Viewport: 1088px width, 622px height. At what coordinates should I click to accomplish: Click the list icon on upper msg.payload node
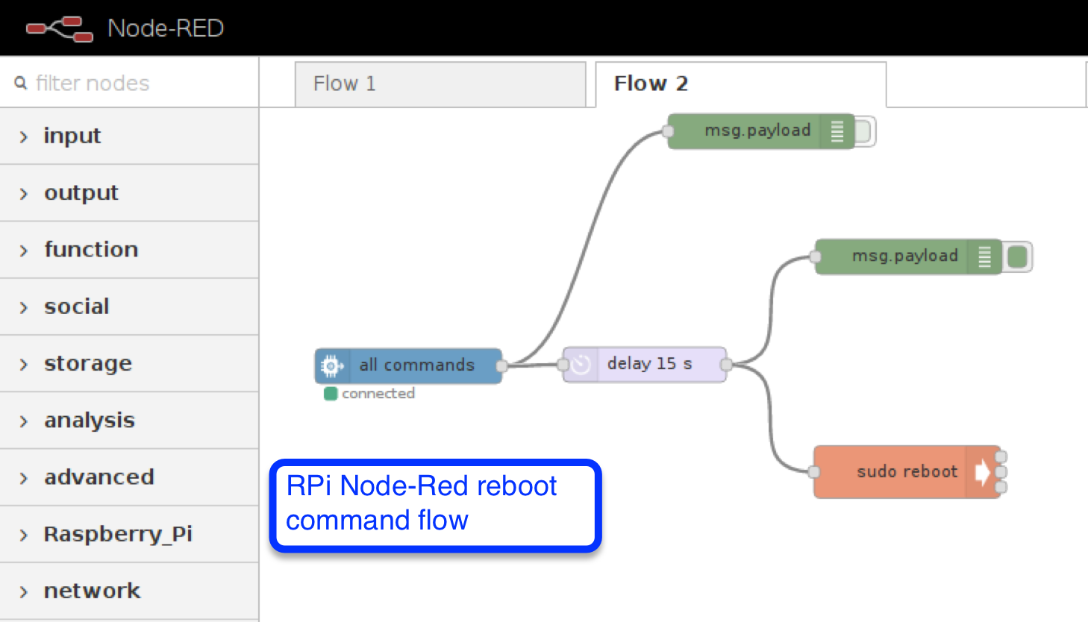837,131
